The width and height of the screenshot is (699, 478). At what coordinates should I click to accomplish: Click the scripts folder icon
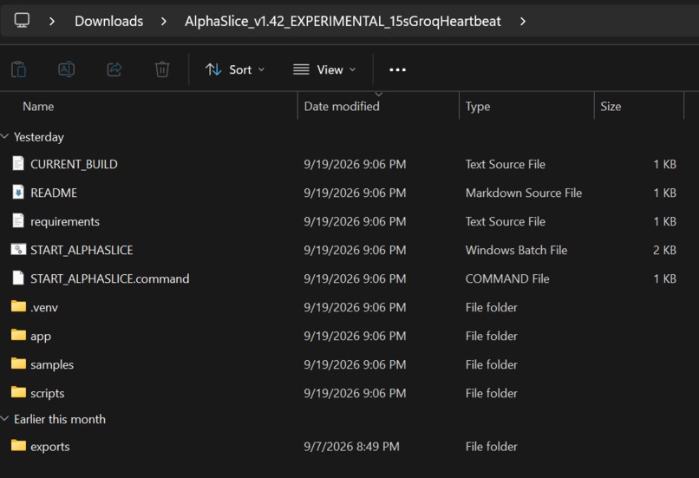[x=18, y=392]
